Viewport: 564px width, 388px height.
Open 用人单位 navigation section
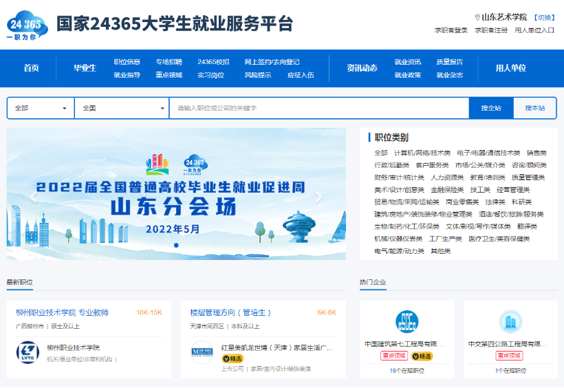click(x=511, y=68)
